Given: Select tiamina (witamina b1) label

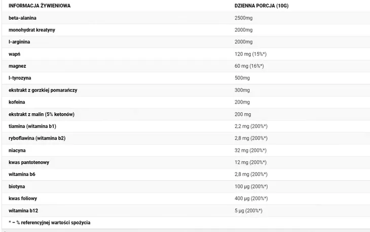Looking at the screenshot, I should [x=32, y=126].
